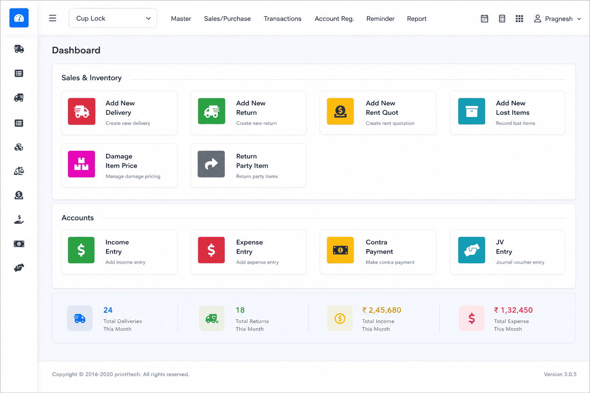Click the ₹ 1,32,450 expense value
The image size is (590, 393).
[513, 310]
